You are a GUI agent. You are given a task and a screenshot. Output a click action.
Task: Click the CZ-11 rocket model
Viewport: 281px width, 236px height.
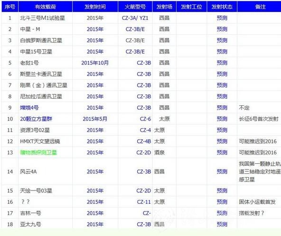point(144,202)
